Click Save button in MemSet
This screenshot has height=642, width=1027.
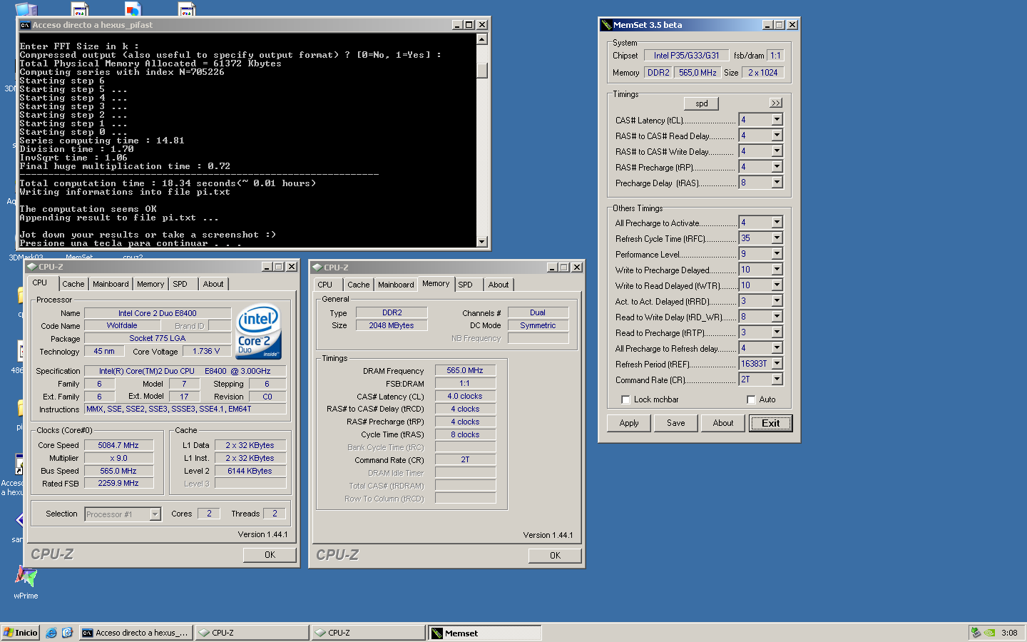[x=676, y=423]
